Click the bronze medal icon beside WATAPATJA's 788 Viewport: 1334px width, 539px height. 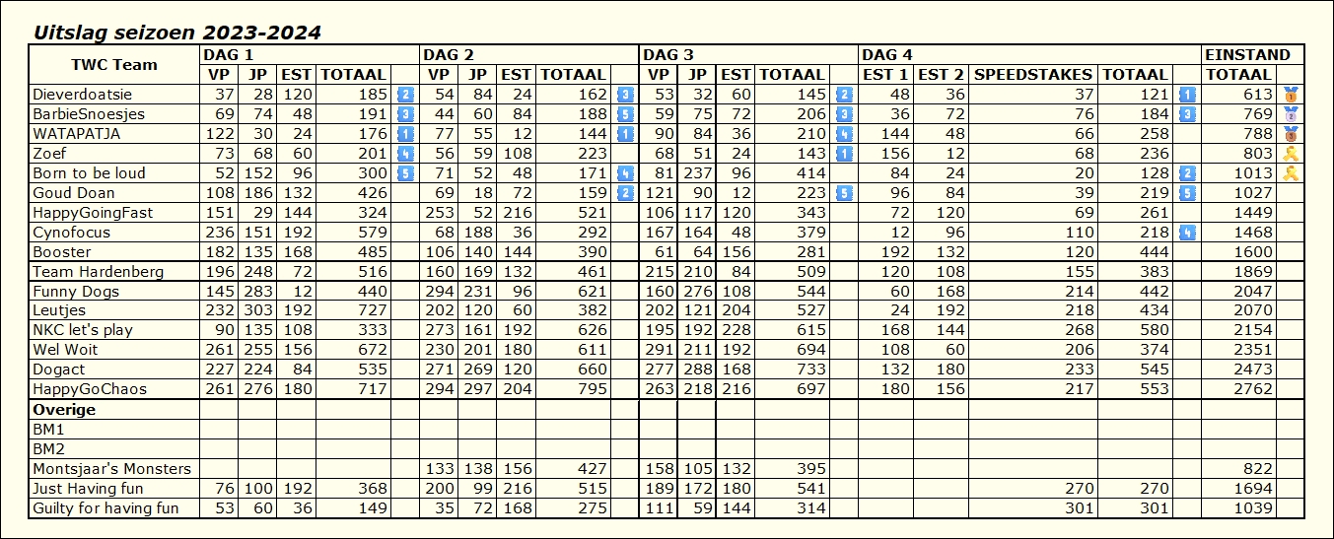(x=1290, y=134)
